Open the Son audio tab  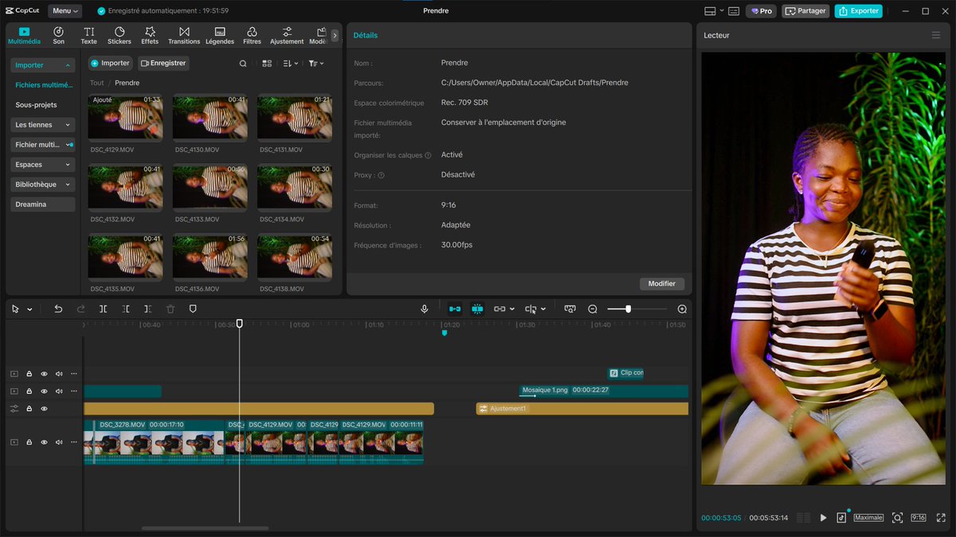58,35
